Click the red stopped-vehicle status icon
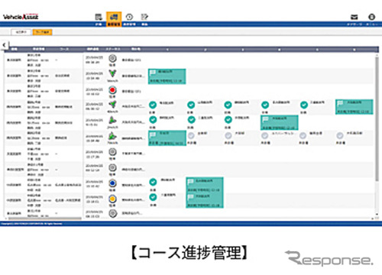Viewport: 382px width, 275px height. (x=112, y=90)
